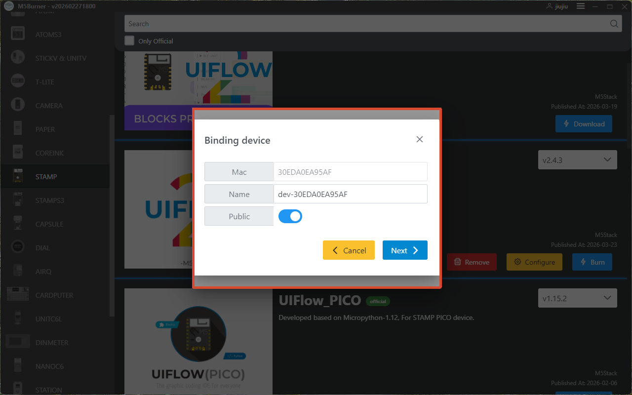The height and width of the screenshot is (395, 632).
Task: Expand the v1.15.2 version dropdown
Action: click(x=577, y=298)
